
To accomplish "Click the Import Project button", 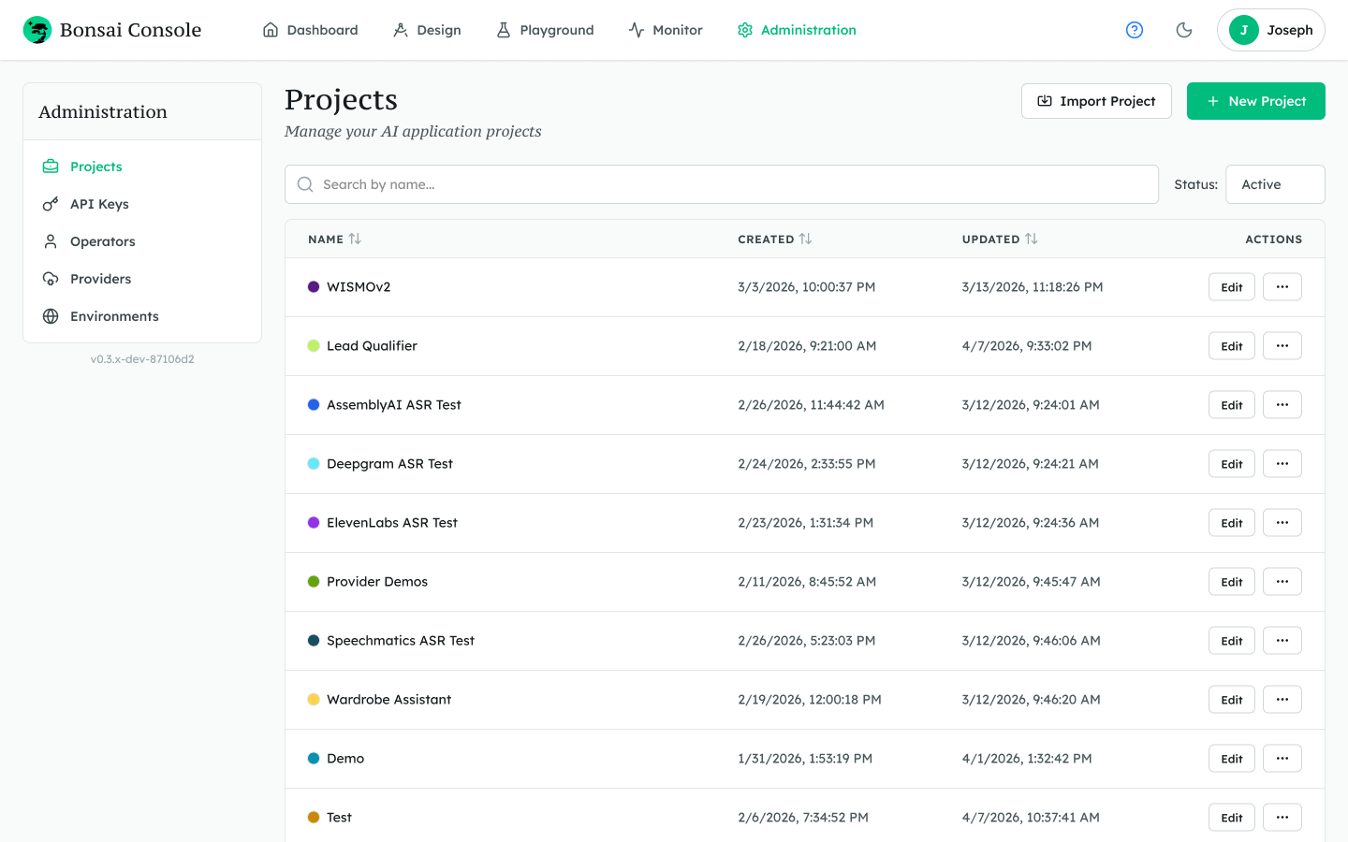I will click(x=1096, y=101).
